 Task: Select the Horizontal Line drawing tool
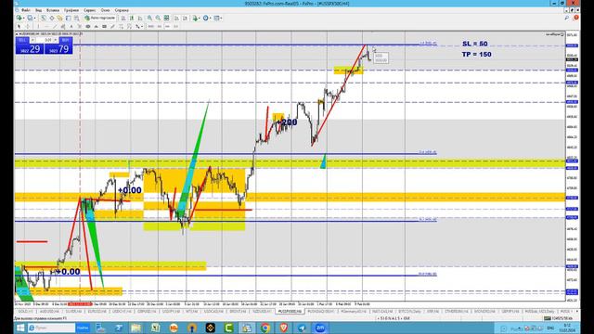click(46, 27)
